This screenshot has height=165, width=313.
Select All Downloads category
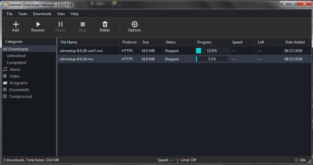29,49
